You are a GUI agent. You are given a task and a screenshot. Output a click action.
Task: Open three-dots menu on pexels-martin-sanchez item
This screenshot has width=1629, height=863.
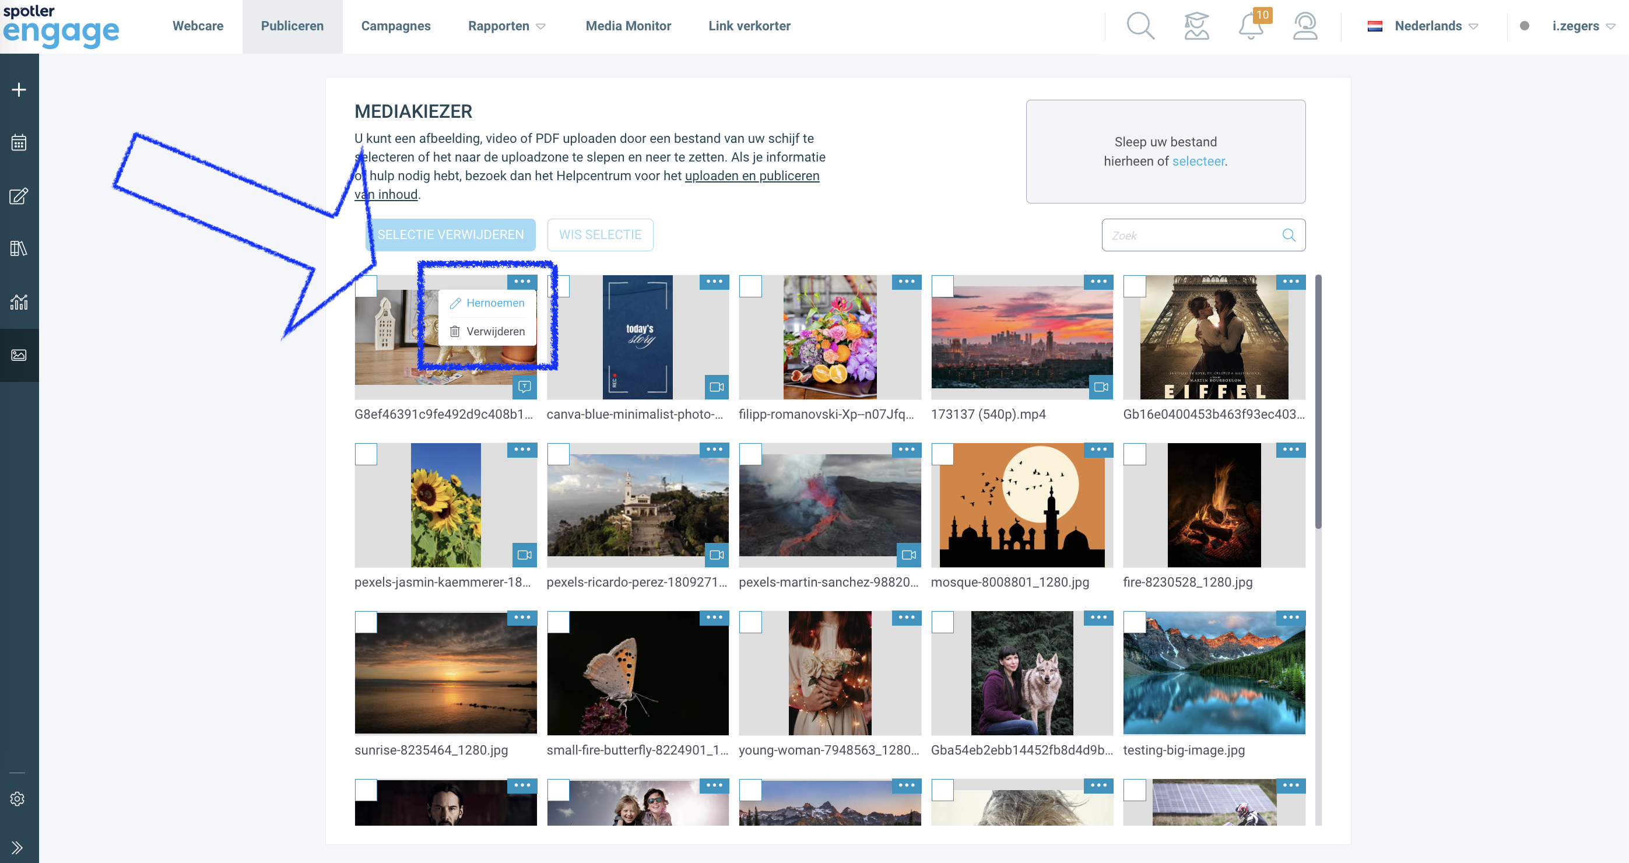[906, 450]
